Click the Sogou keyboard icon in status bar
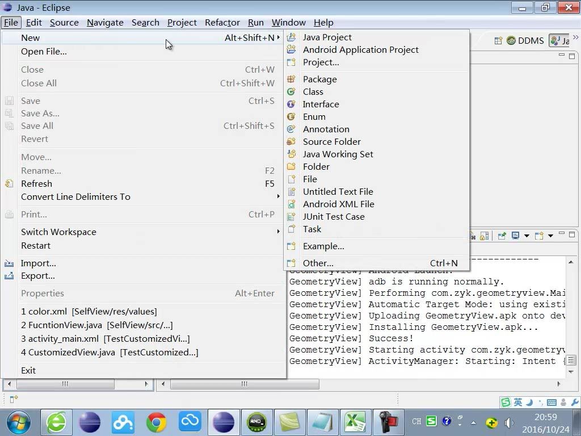This screenshot has height=436, width=581. point(551,403)
